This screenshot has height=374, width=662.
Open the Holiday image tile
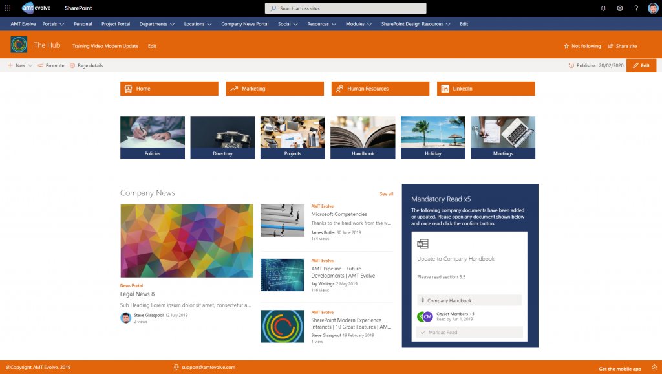click(x=432, y=138)
